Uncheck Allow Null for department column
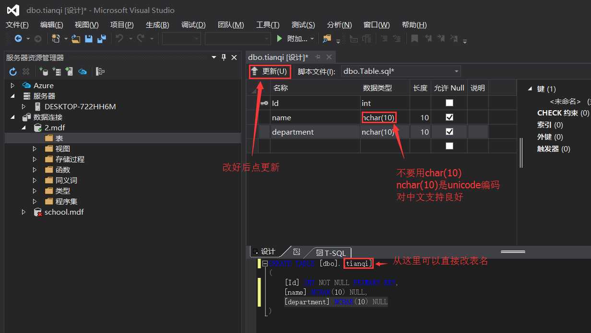591x333 pixels. (449, 132)
